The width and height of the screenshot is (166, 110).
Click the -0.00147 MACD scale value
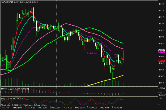(x=162, y=95)
